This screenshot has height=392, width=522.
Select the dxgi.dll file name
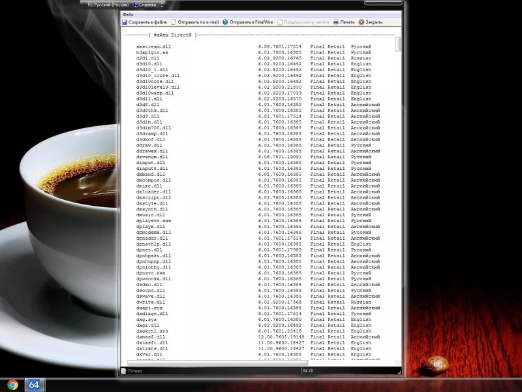(x=148, y=325)
